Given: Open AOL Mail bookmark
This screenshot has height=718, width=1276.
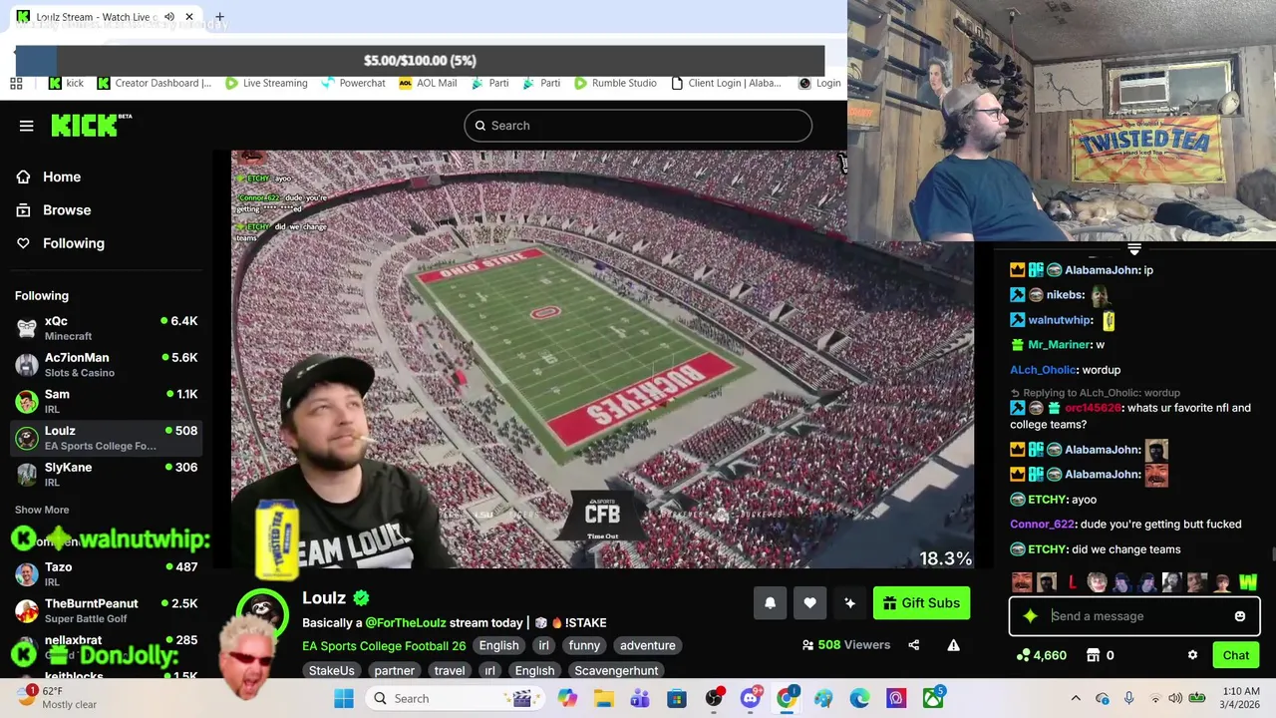Looking at the screenshot, I should click(x=428, y=83).
